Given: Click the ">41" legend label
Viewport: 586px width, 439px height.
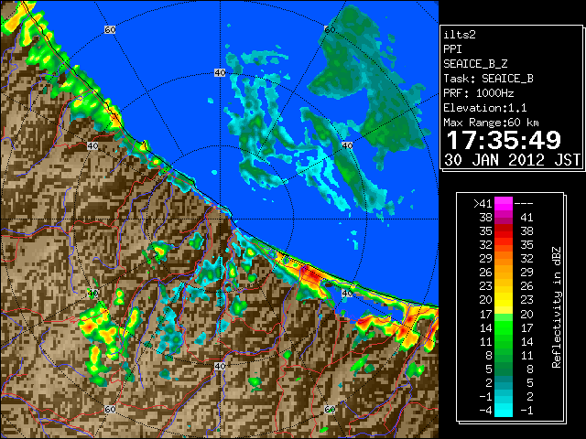Looking at the screenshot, I should tap(483, 204).
